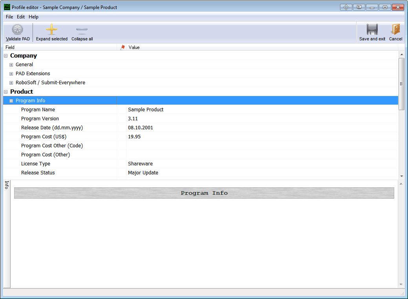The width and height of the screenshot is (408, 299).
Task: Collapse the Program Info branch
Action: tap(11, 100)
